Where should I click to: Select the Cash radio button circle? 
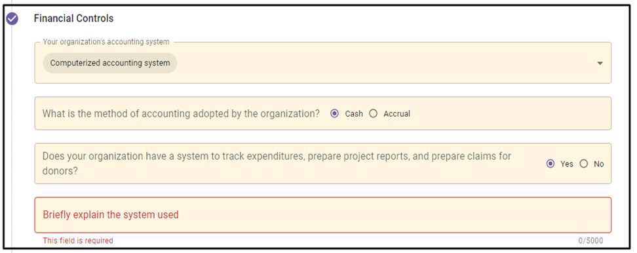point(334,113)
